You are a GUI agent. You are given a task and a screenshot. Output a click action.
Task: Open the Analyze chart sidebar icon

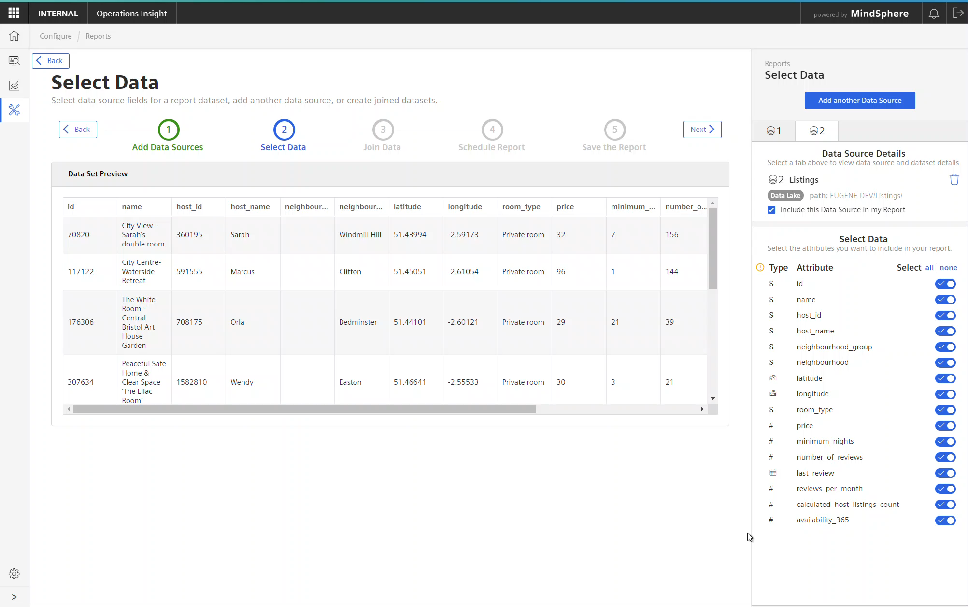click(14, 86)
